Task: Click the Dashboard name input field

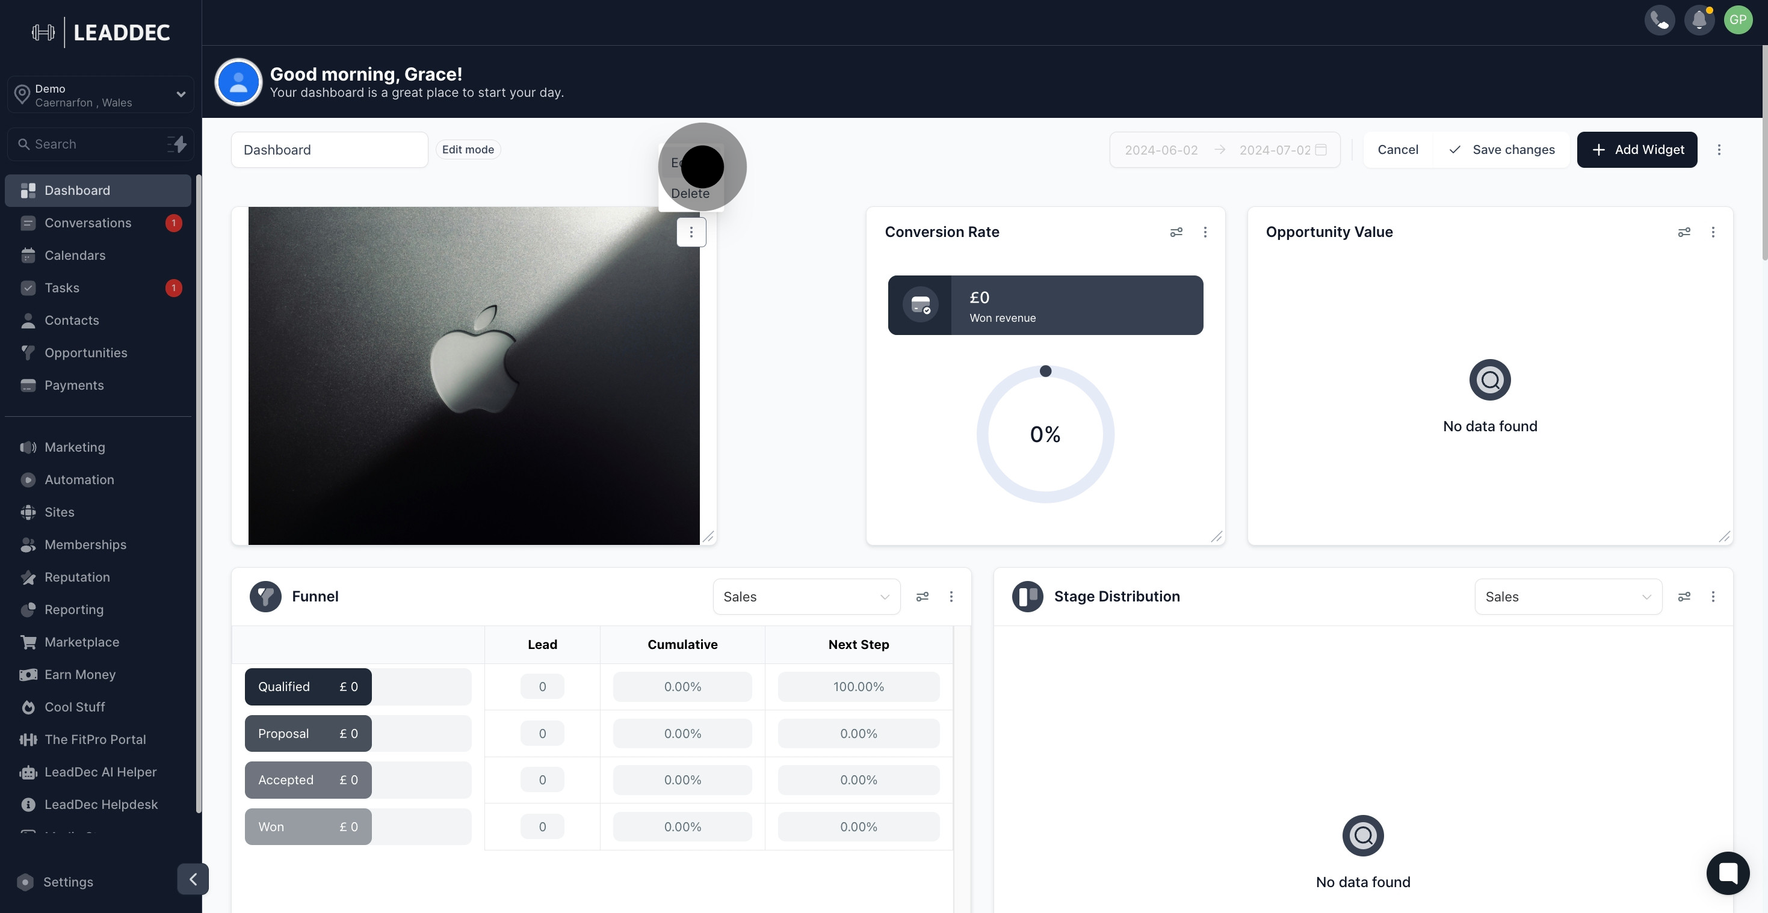Action: tap(329, 150)
